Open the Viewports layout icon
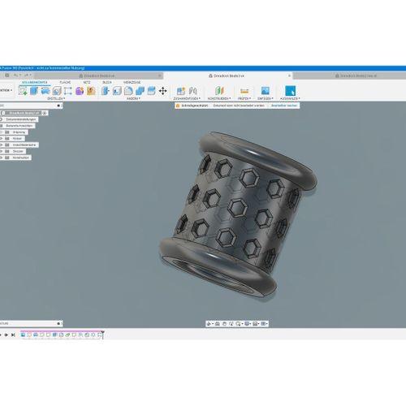Image resolution: width=406 pixels, height=406 pixels. click(263, 324)
